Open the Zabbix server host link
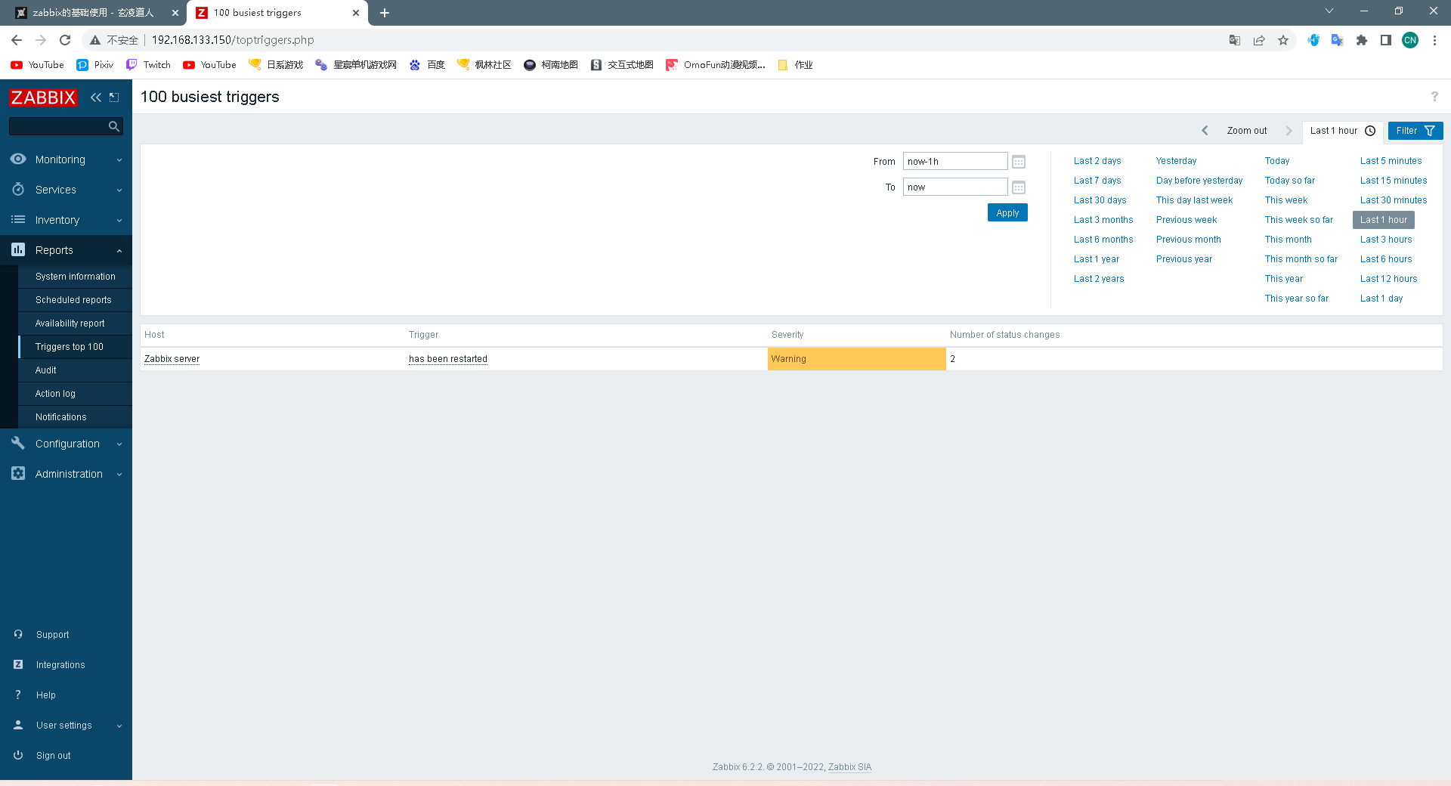Screen dimensions: 1451x786 coord(172,359)
